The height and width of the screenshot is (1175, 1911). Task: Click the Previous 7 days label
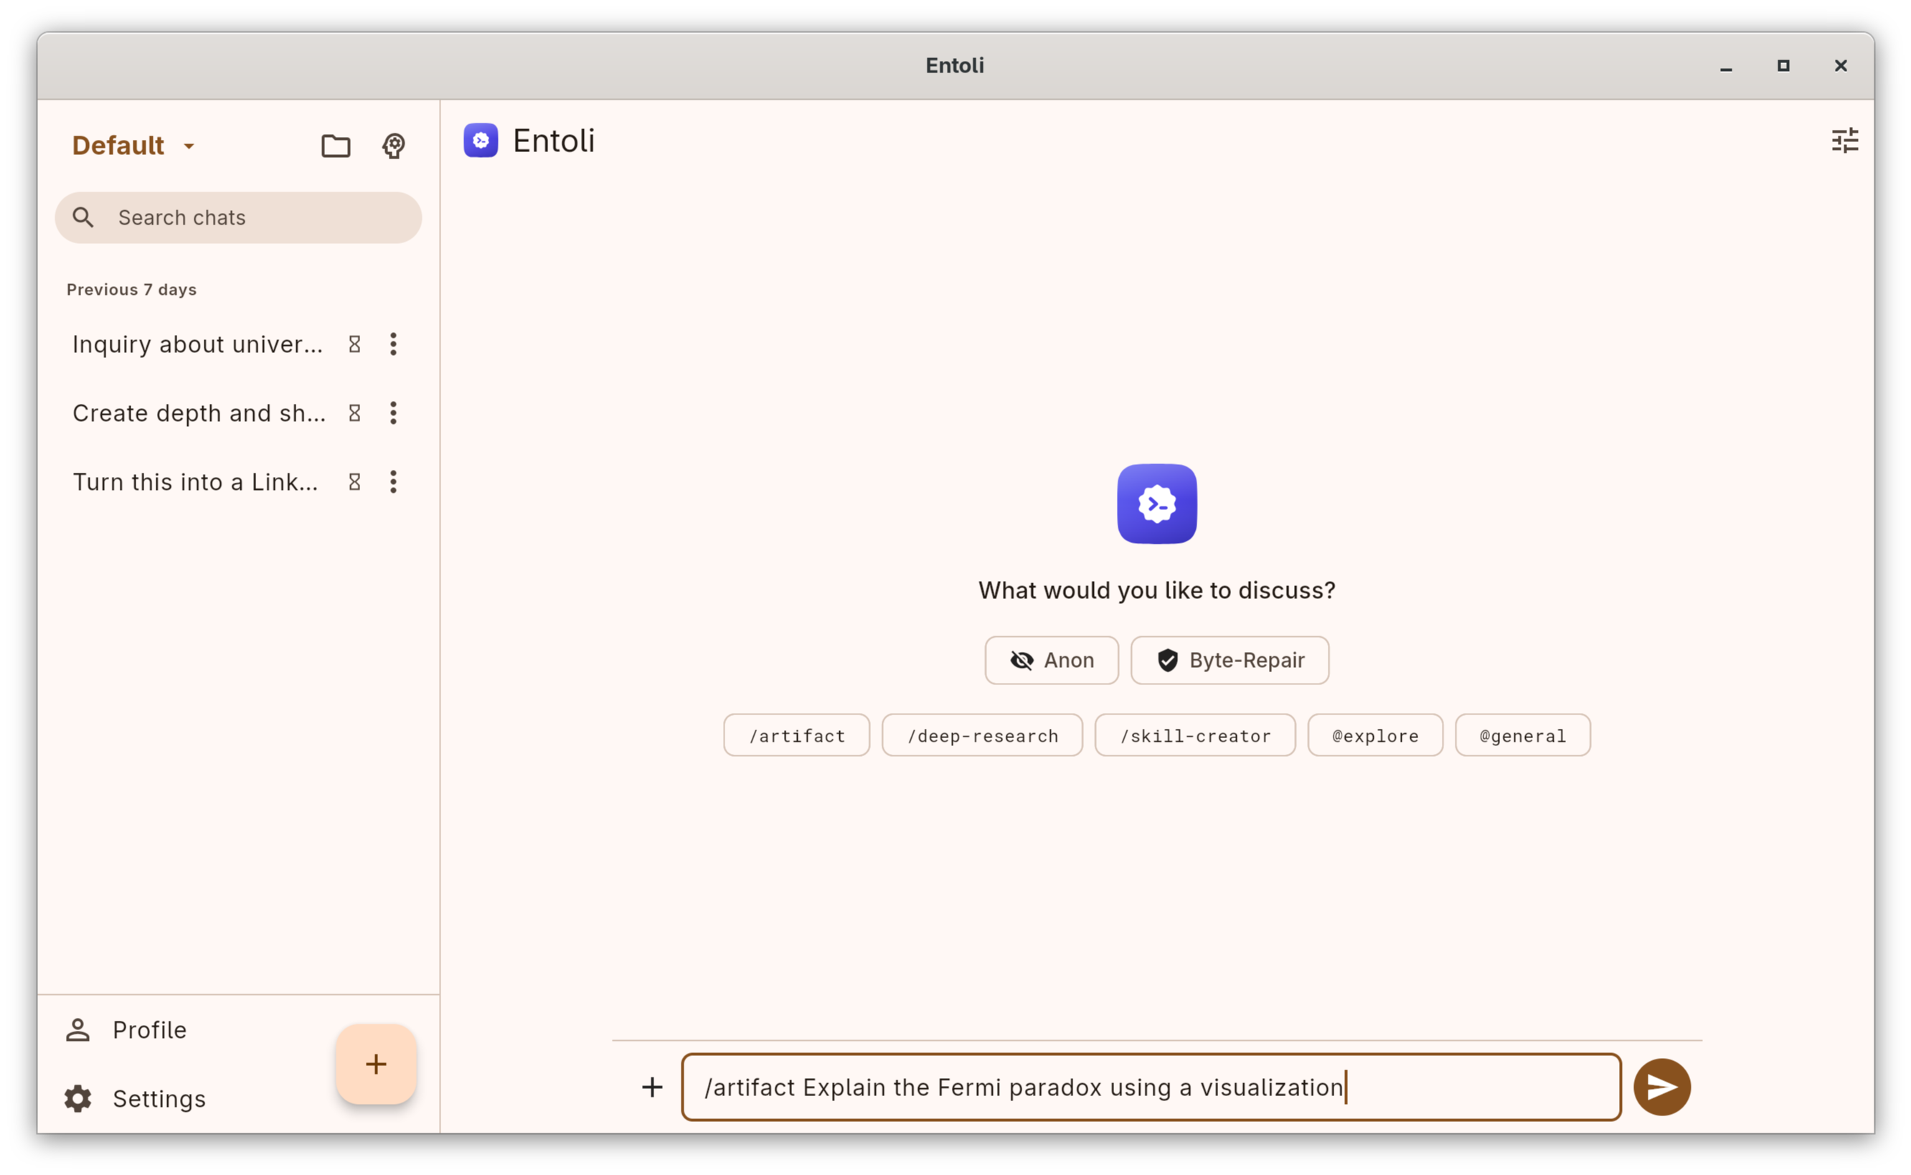tap(131, 289)
